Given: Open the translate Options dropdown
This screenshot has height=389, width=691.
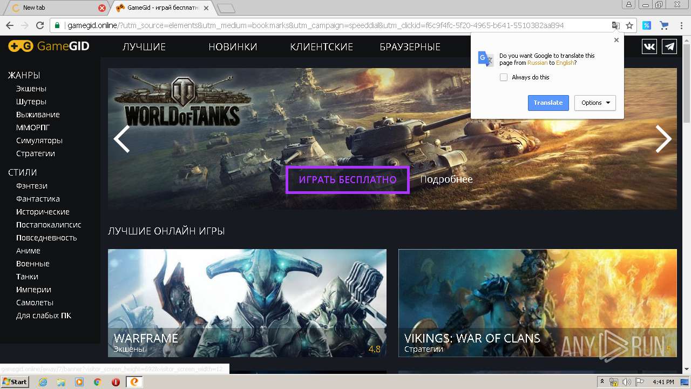Looking at the screenshot, I should point(595,103).
